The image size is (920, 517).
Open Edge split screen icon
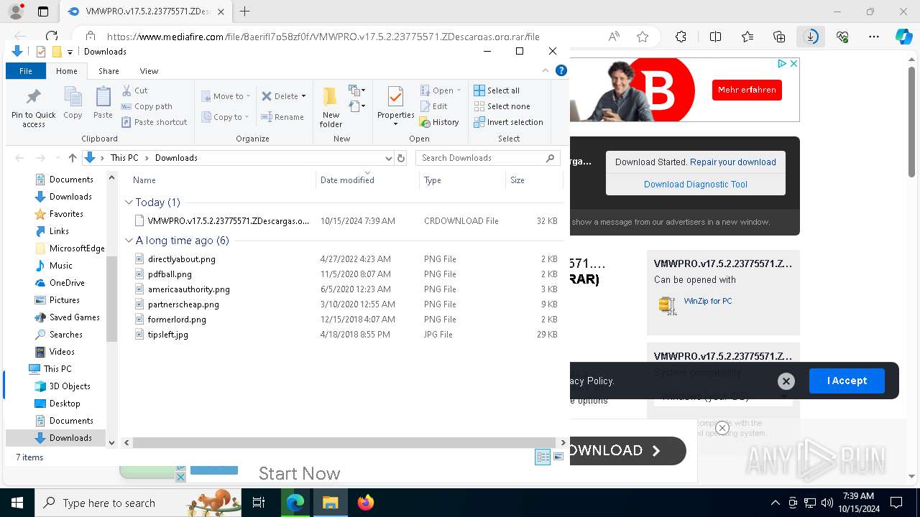(715, 37)
